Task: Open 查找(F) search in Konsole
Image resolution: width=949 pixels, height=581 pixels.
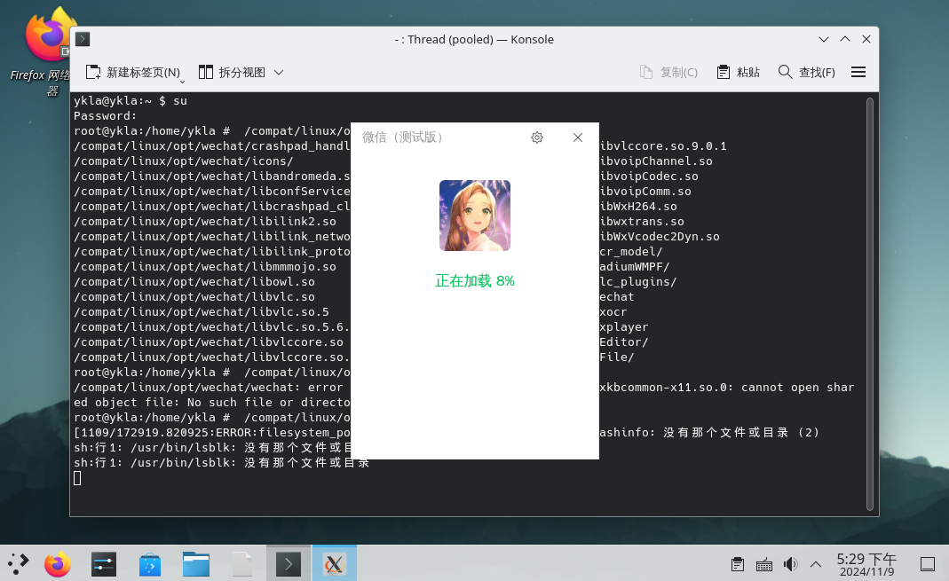Action: pos(807,73)
